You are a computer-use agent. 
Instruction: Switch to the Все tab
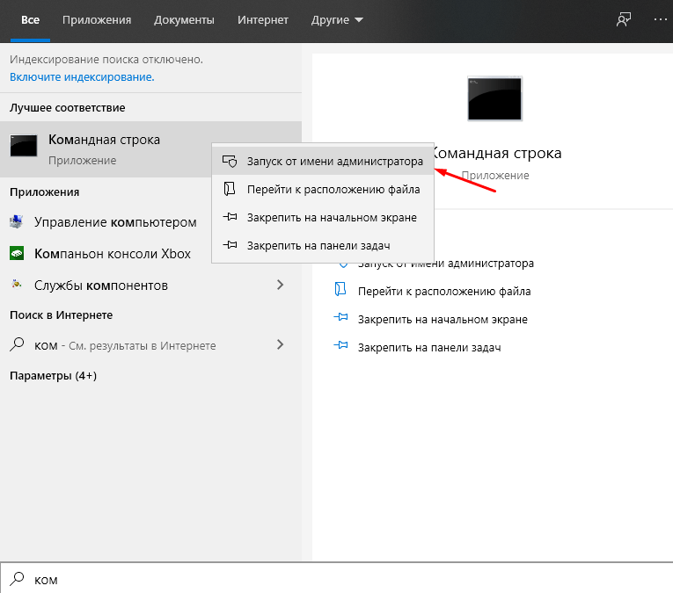[x=30, y=20]
